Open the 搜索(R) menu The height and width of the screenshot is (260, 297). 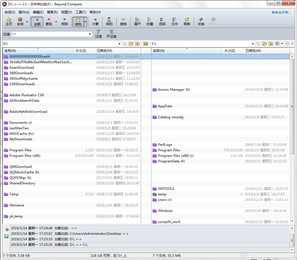click(x=52, y=11)
